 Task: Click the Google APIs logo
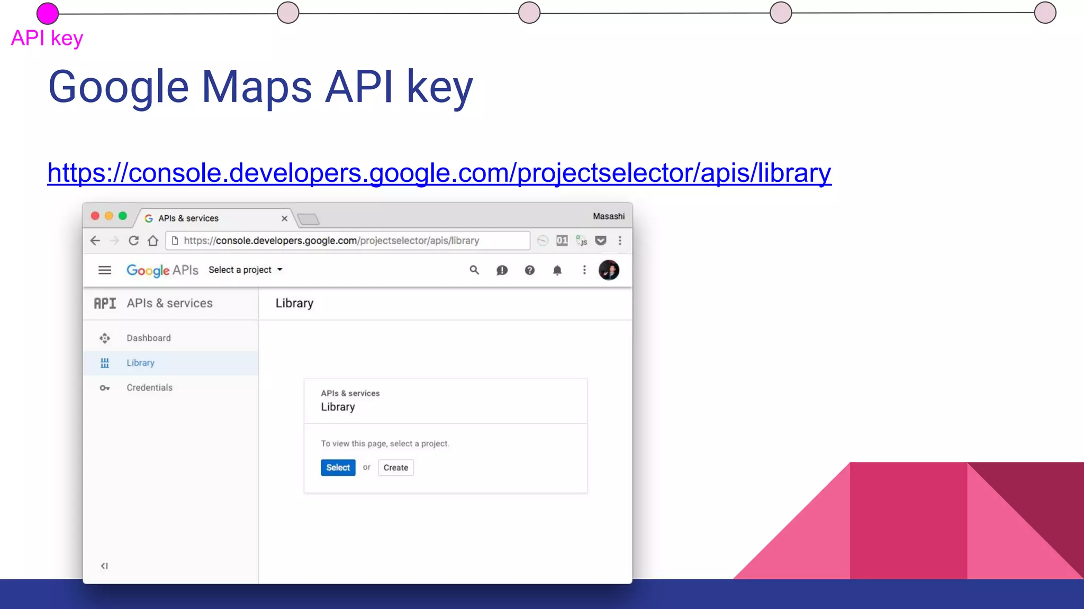[162, 270]
